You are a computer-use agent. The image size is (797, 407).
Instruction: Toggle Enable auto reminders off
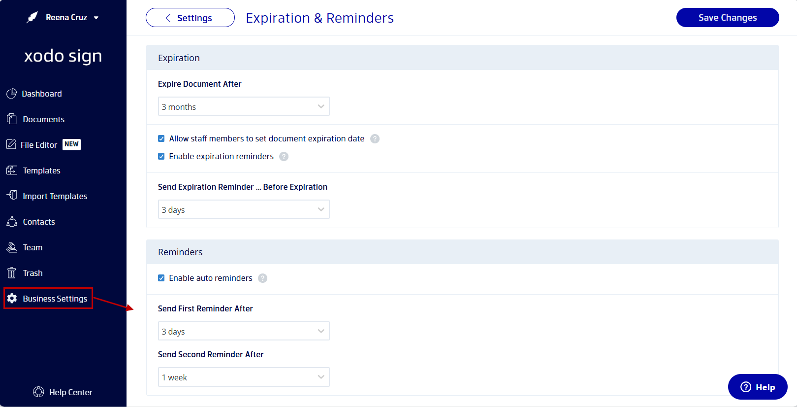161,278
